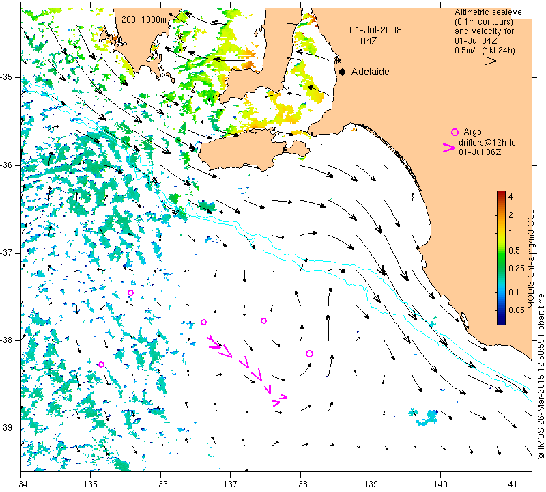The image size is (546, 492).
Task: Click the dark blue bottom of the colorbar near 0.05
Action: pyautogui.click(x=501, y=317)
